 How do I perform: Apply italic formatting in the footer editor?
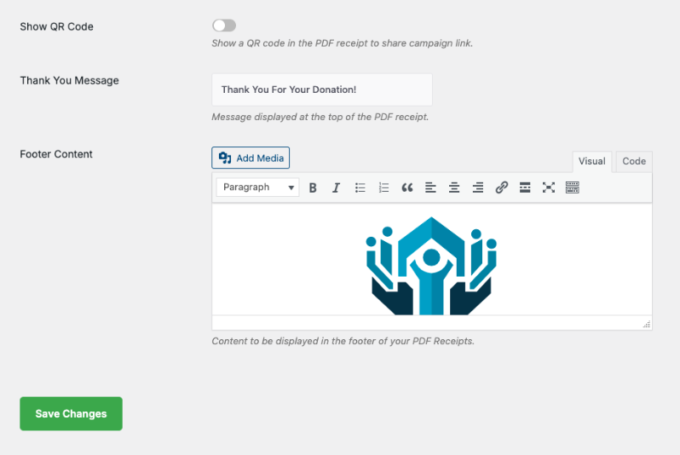pos(336,187)
